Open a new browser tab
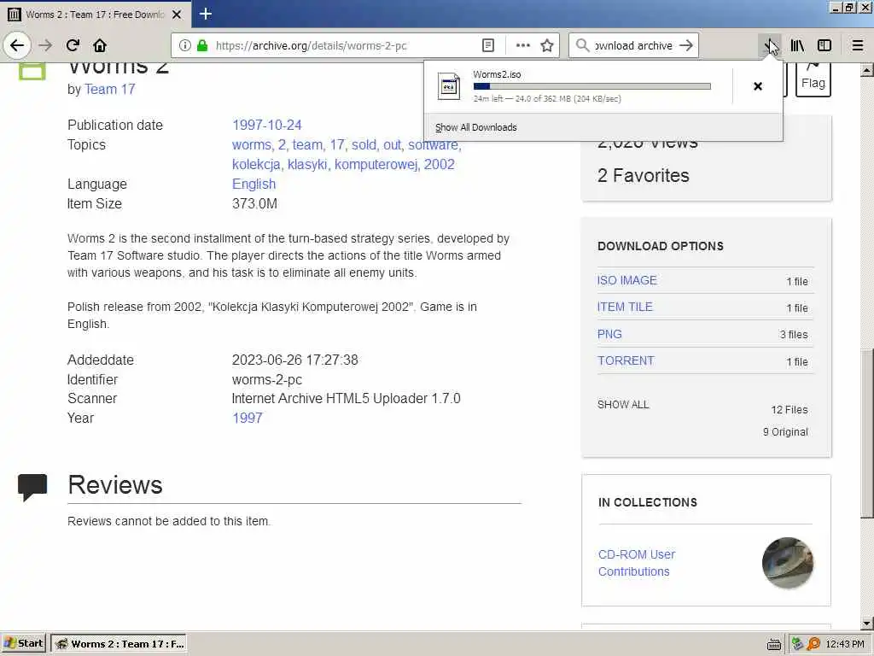The height and width of the screenshot is (656, 874). coord(205,14)
